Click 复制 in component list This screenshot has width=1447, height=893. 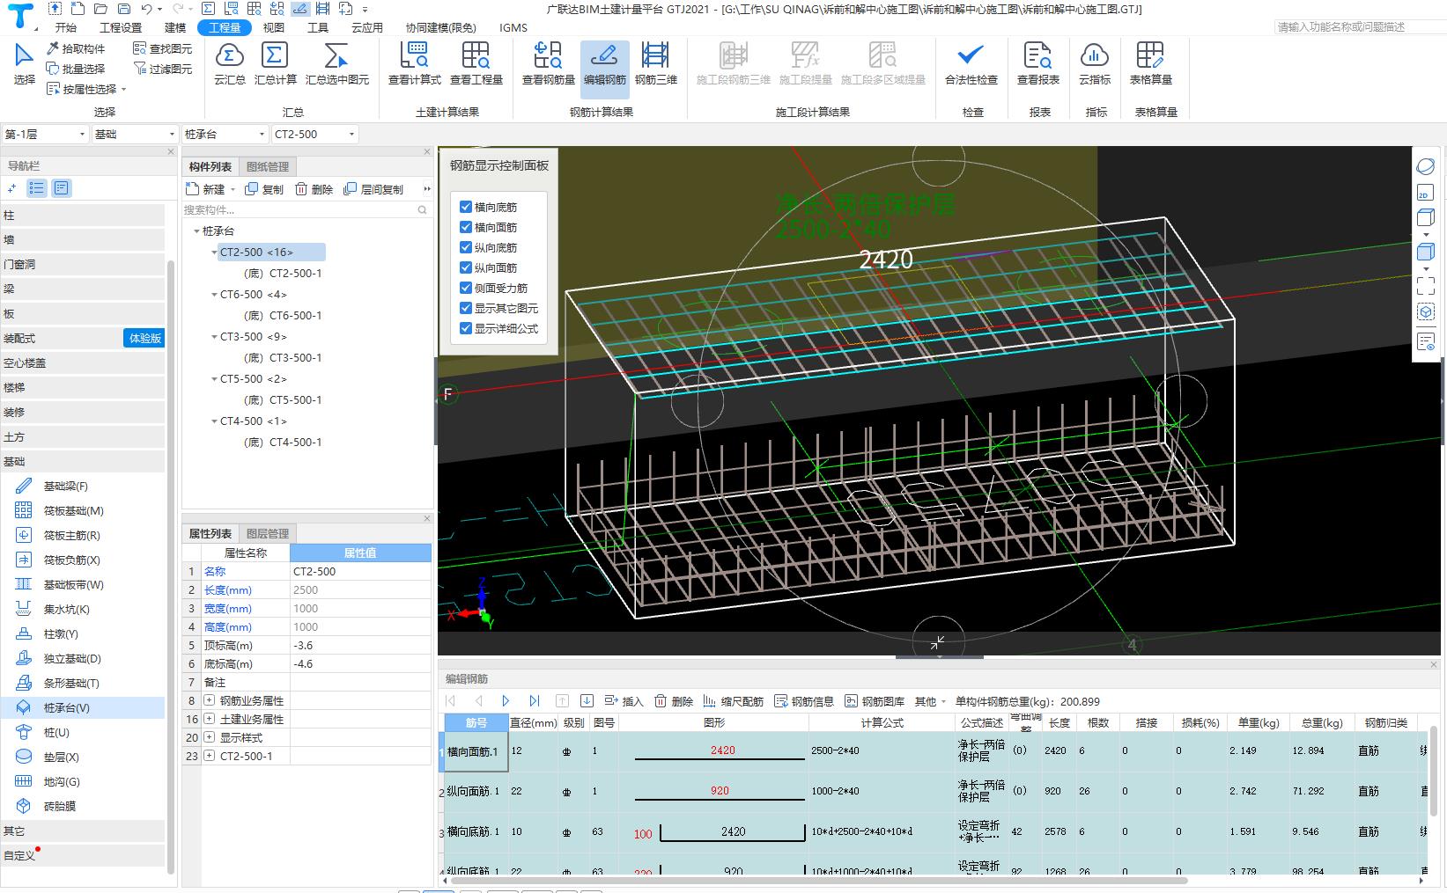[264, 189]
